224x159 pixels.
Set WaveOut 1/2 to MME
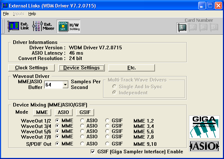(x=57, y=120)
